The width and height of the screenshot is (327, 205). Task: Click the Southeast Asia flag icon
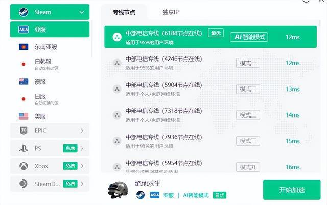pos(24,47)
